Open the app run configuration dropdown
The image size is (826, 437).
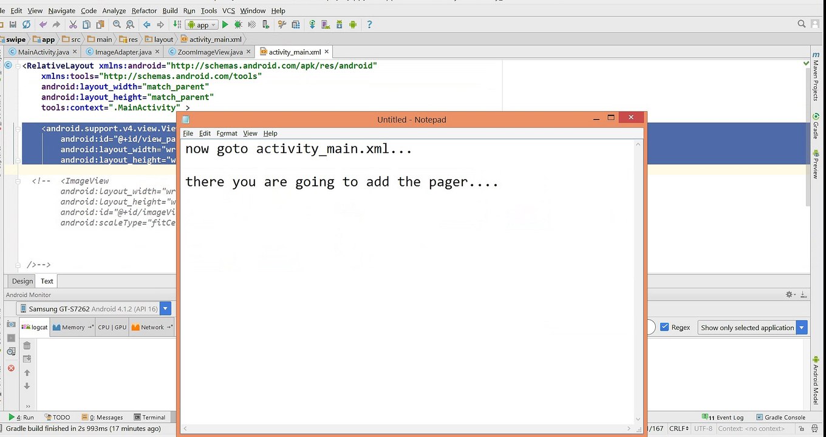click(202, 25)
